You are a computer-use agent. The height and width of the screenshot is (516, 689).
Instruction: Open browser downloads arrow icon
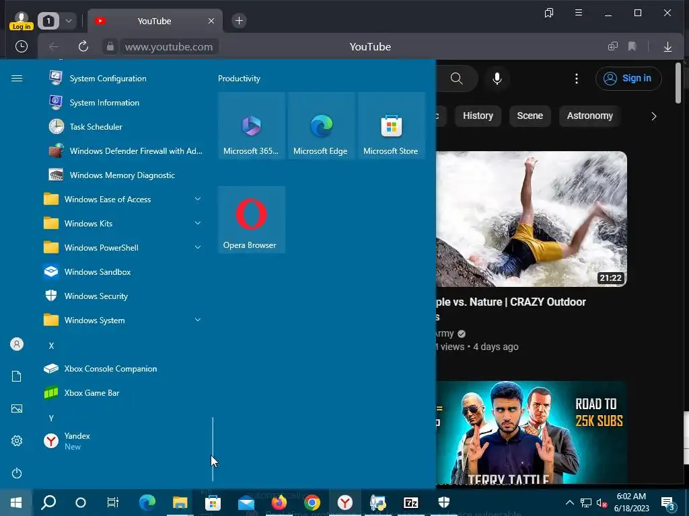(x=667, y=46)
